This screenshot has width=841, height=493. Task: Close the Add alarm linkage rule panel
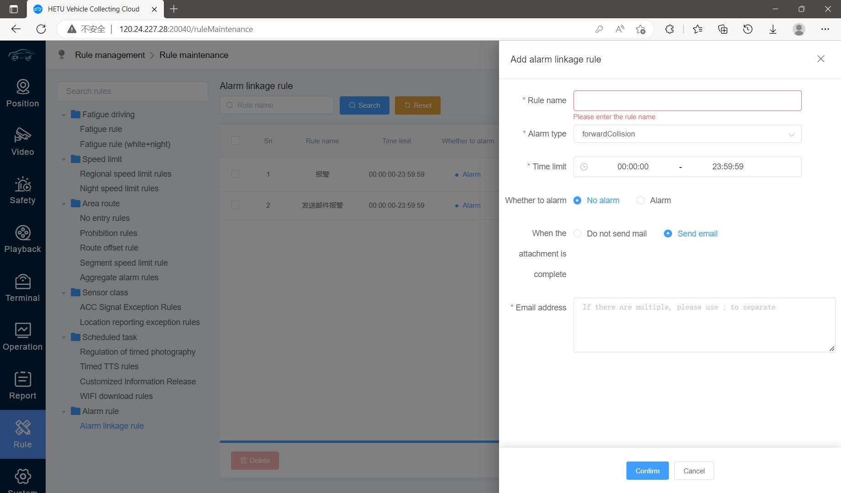(x=820, y=59)
